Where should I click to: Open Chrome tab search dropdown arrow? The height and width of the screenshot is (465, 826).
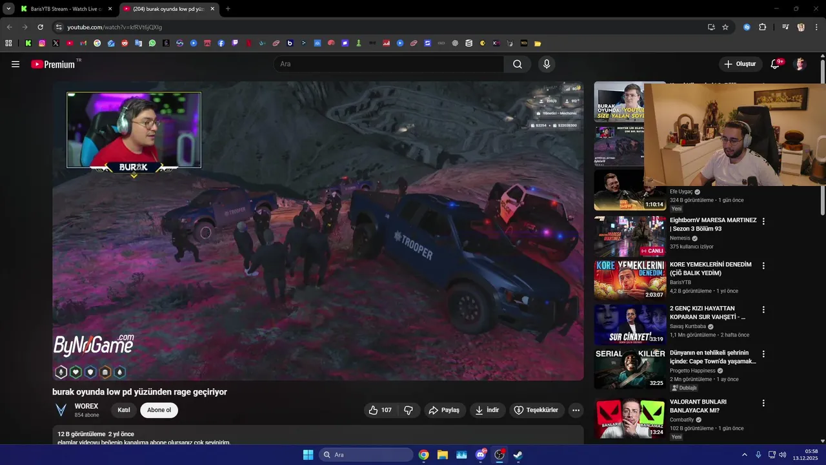(8, 9)
